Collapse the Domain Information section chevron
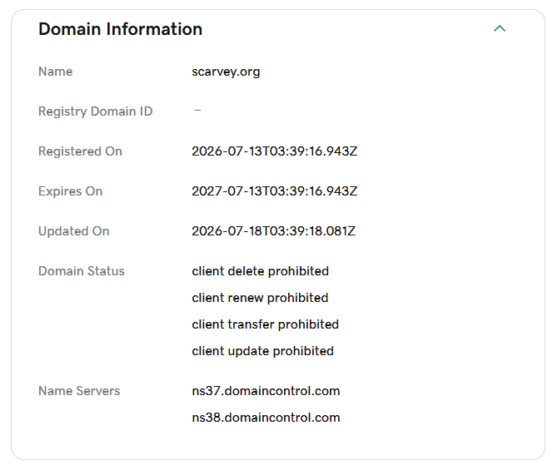The height and width of the screenshot is (465, 553). pyautogui.click(x=500, y=29)
